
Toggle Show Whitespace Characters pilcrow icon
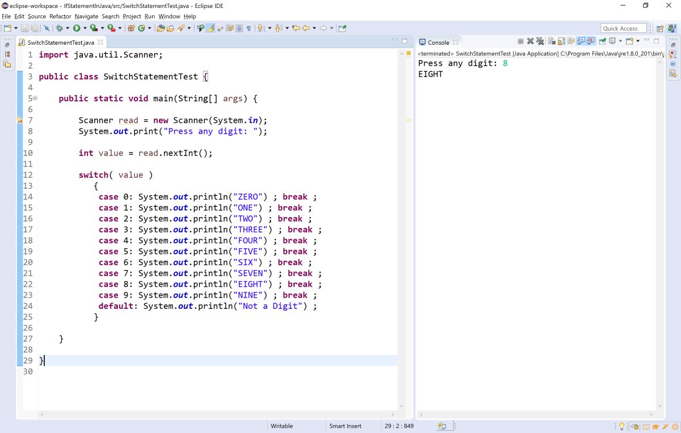coord(249,28)
